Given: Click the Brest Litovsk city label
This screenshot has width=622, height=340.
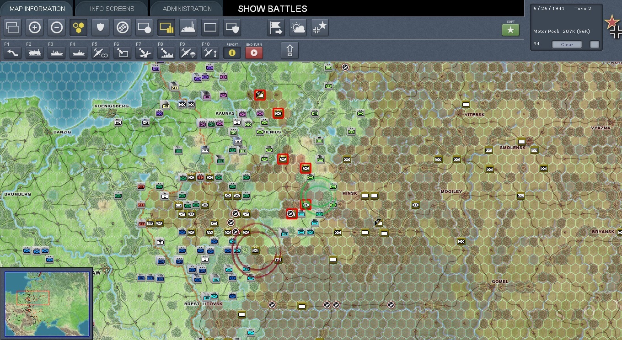Looking at the screenshot, I should (203, 304).
